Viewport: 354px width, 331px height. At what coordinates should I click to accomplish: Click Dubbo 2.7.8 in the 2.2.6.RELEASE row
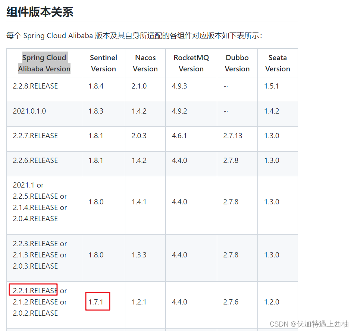(x=231, y=161)
